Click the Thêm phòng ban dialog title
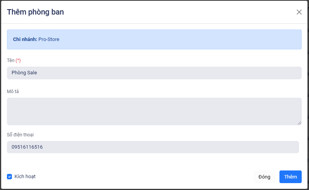Viewport: 309px width, 190px height. 35,12
